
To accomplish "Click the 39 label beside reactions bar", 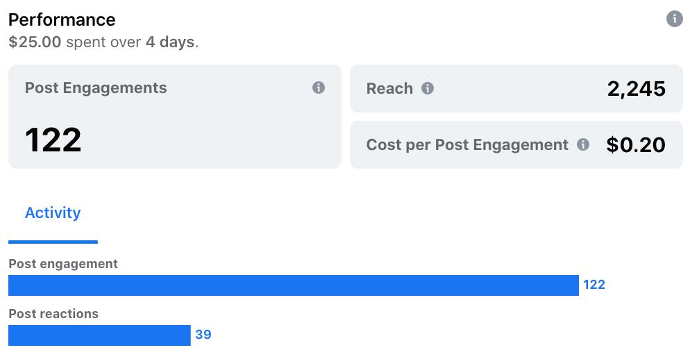I will 203,335.
